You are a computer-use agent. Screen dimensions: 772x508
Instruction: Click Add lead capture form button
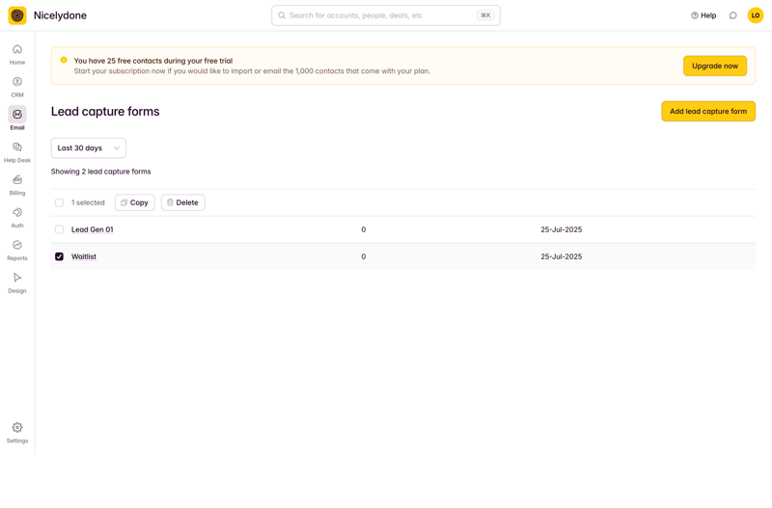(708, 111)
